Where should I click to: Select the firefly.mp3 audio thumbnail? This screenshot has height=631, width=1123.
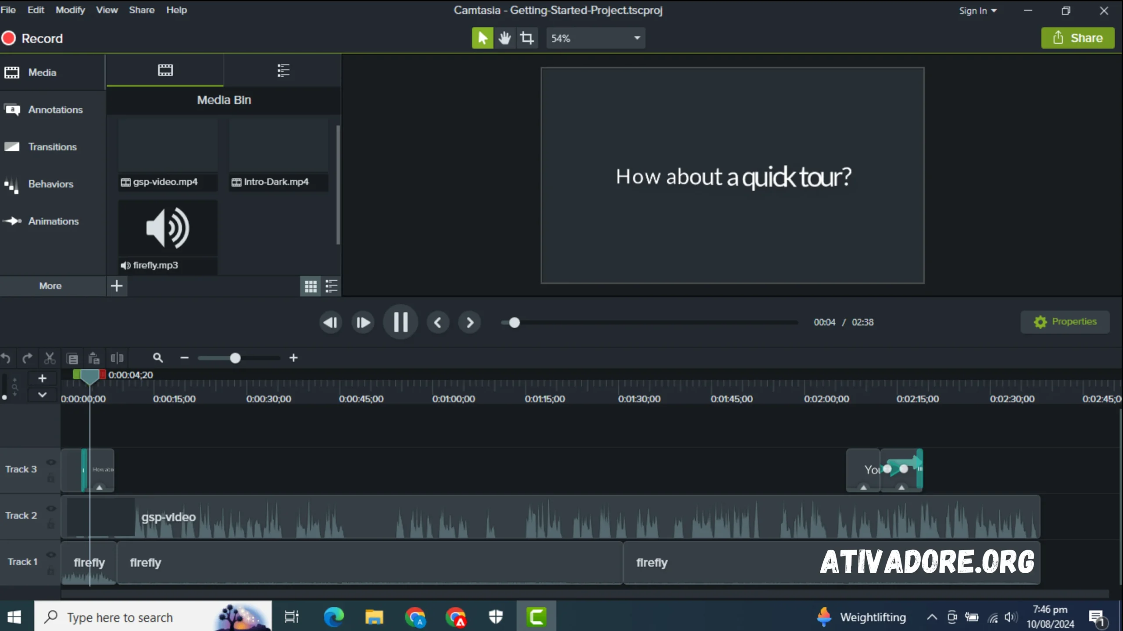coord(168,237)
